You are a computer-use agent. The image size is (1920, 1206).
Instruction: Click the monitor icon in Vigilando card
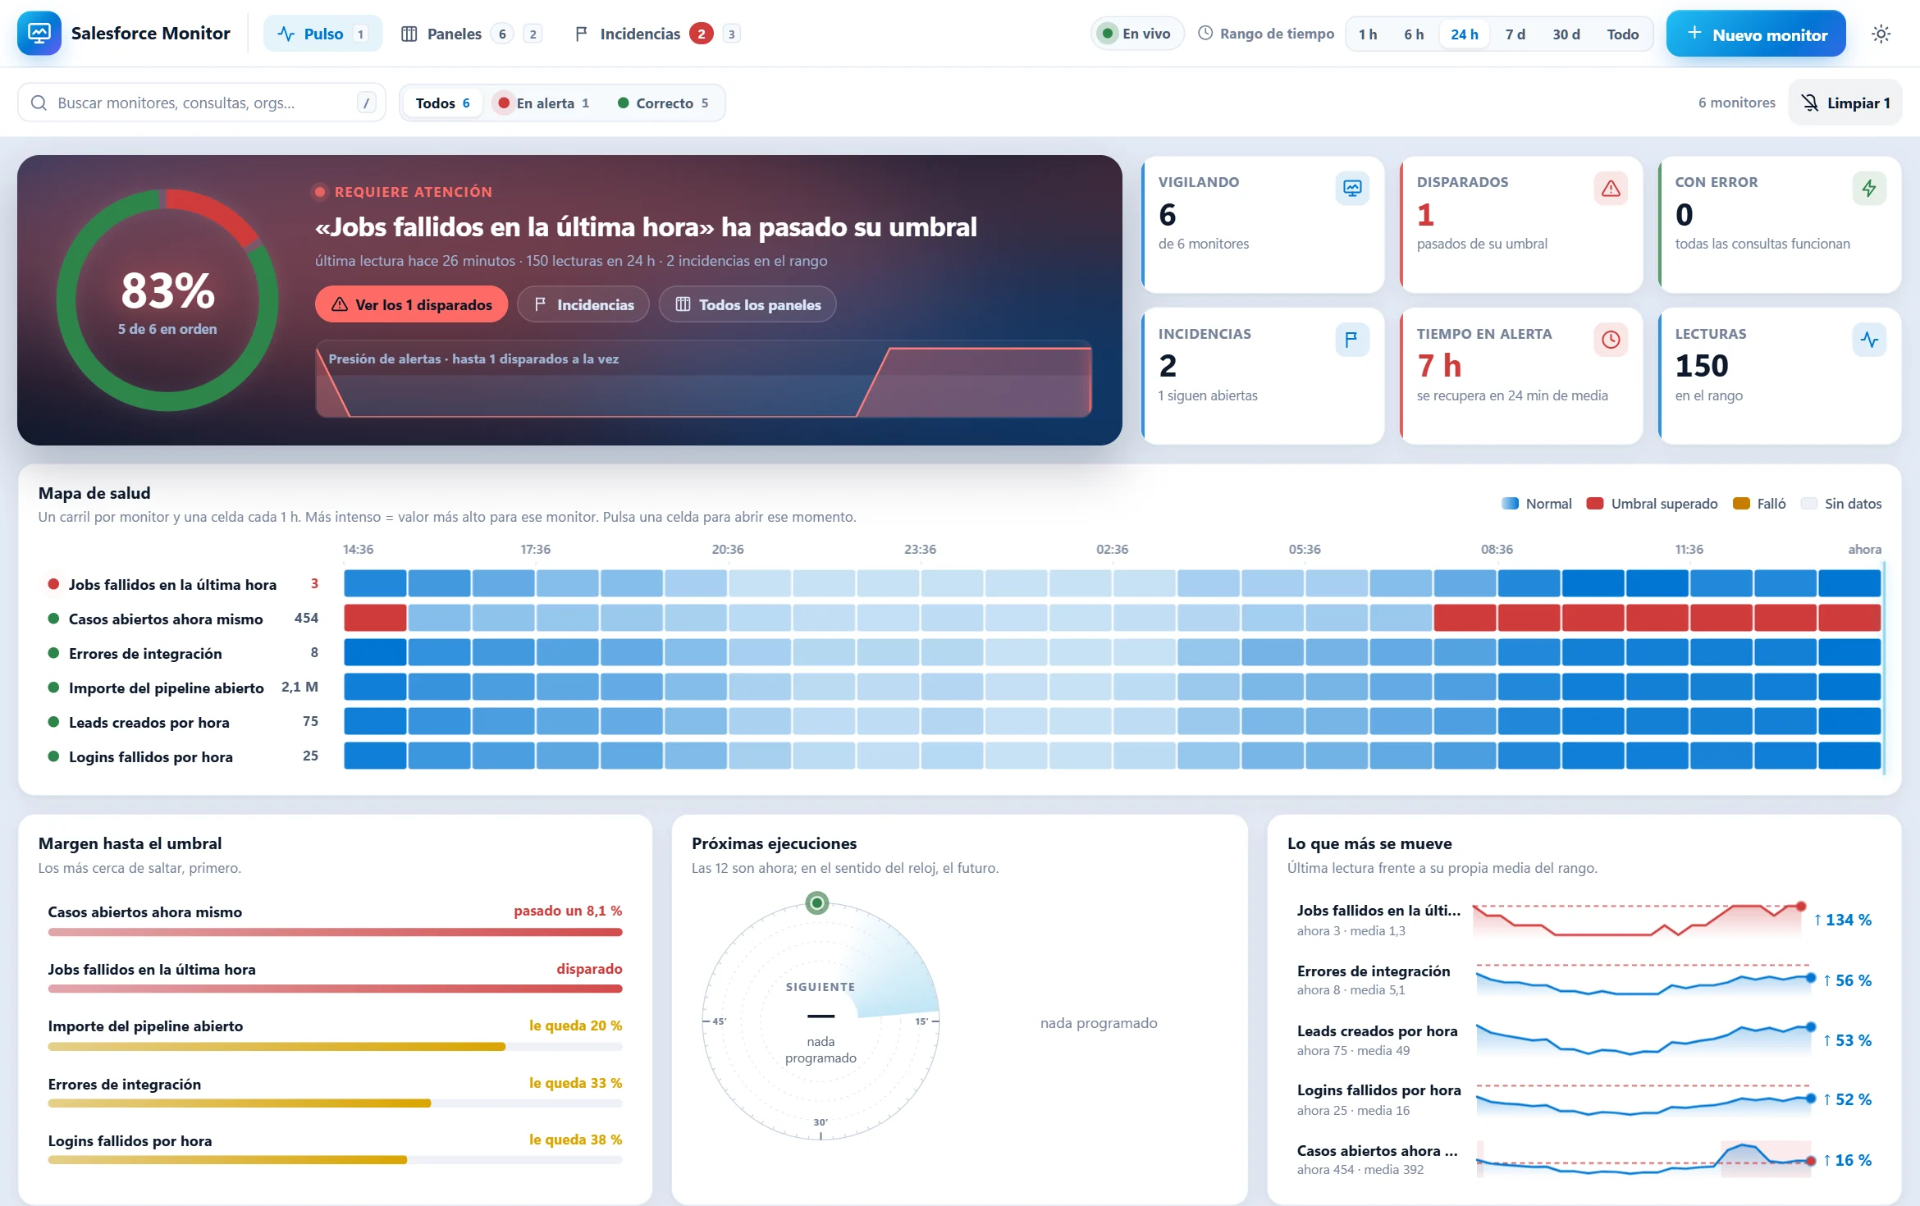click(x=1352, y=188)
